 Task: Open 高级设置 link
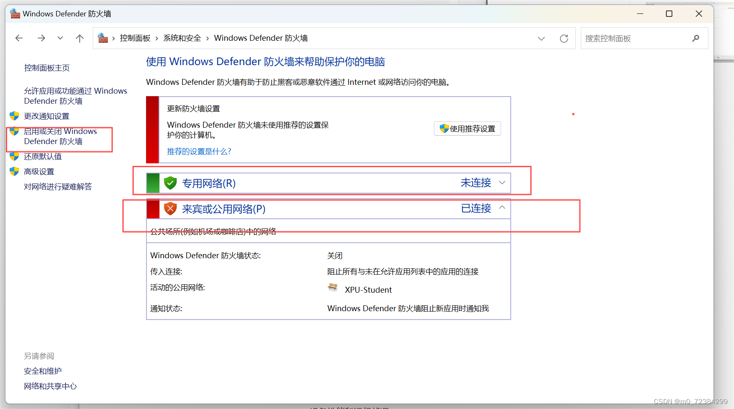click(39, 172)
